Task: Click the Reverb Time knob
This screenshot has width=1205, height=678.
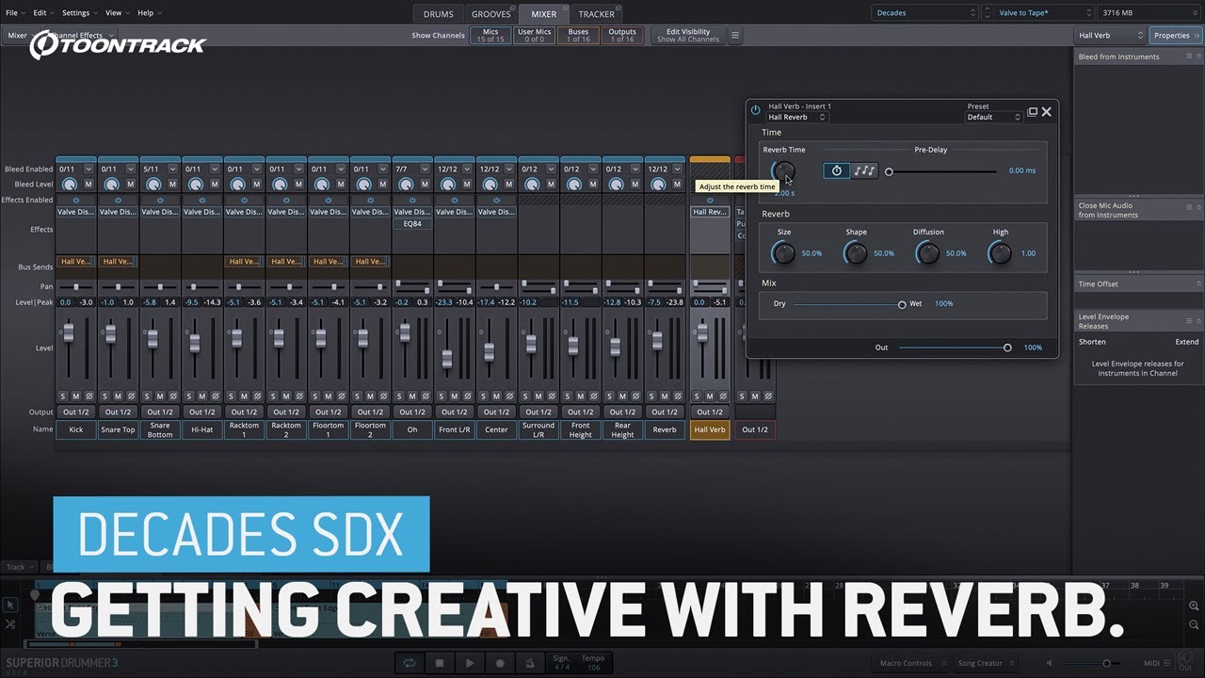Action: click(782, 170)
